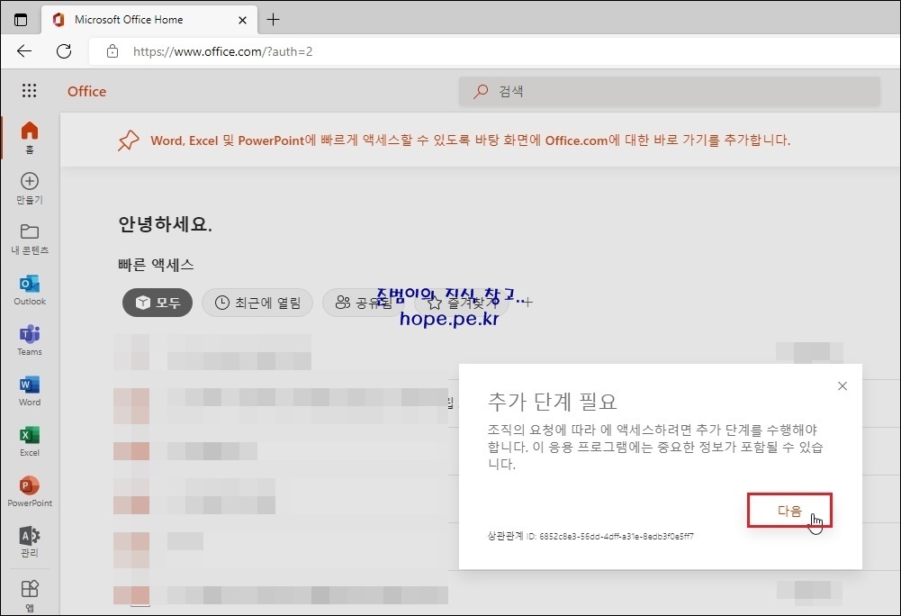Launch Outlook from the sidebar
The image size is (901, 616).
[x=30, y=289]
